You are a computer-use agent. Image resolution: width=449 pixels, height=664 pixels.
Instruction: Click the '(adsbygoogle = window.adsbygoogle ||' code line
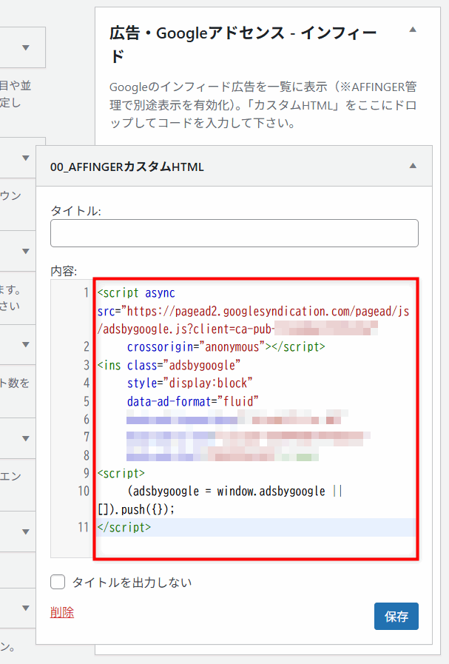(234, 492)
